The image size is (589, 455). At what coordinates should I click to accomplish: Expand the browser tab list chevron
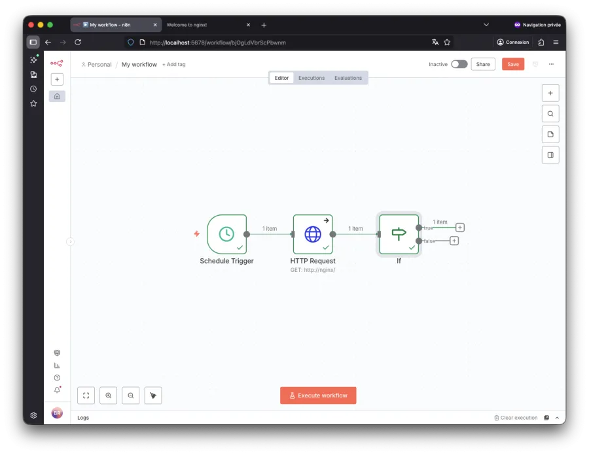tap(486, 25)
